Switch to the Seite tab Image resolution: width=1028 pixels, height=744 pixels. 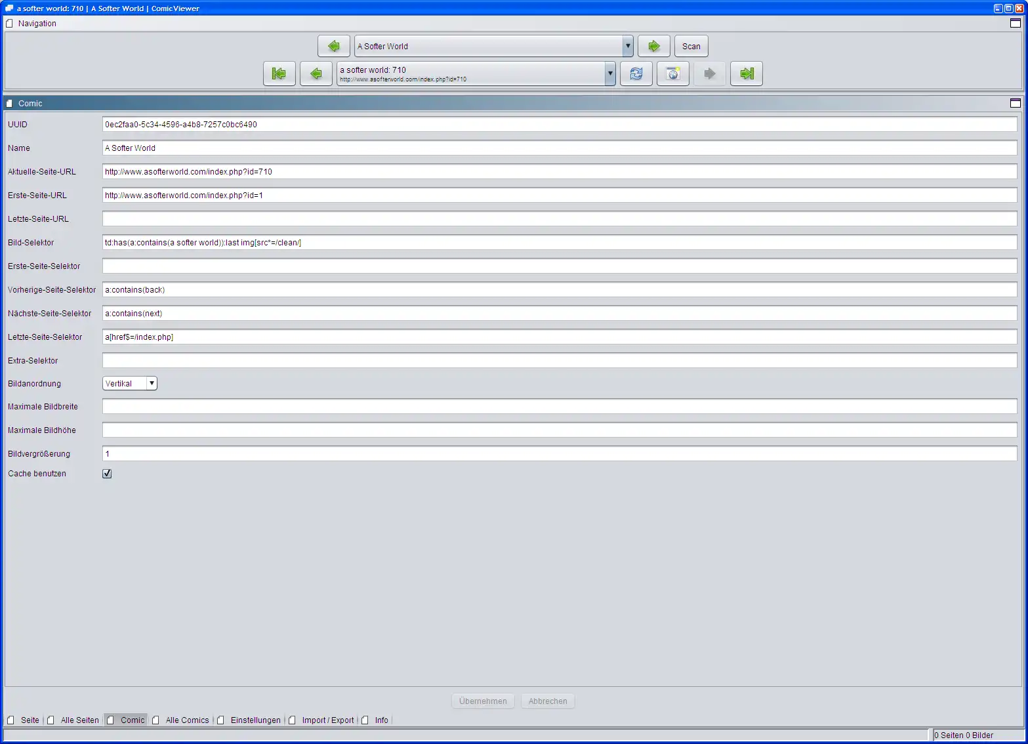tap(24, 720)
